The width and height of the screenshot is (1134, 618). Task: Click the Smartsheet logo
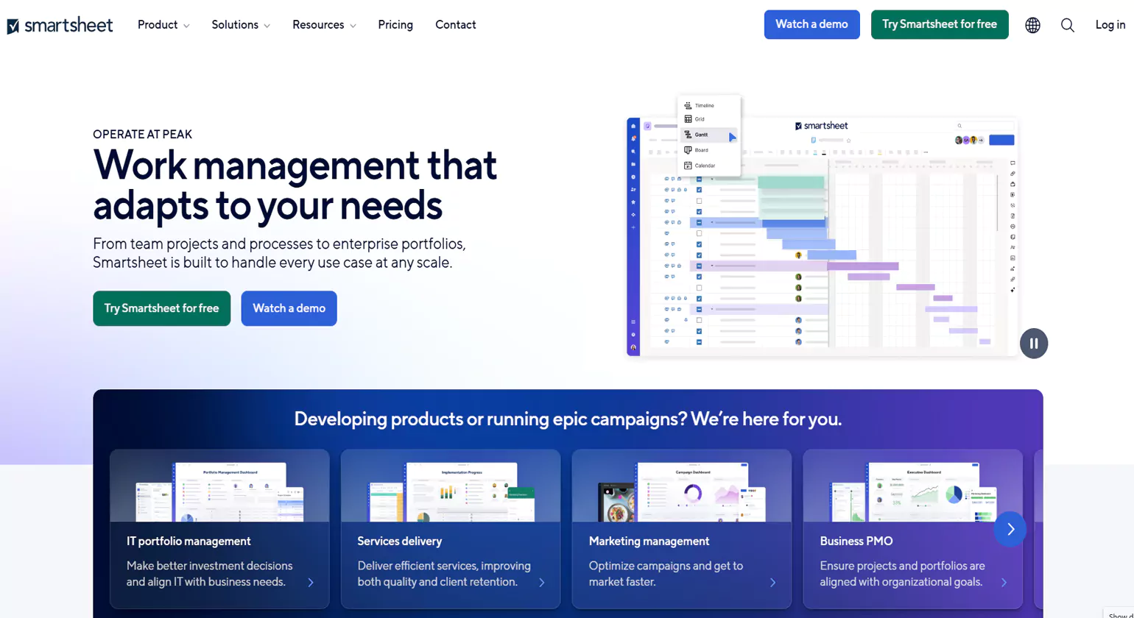pos(60,24)
